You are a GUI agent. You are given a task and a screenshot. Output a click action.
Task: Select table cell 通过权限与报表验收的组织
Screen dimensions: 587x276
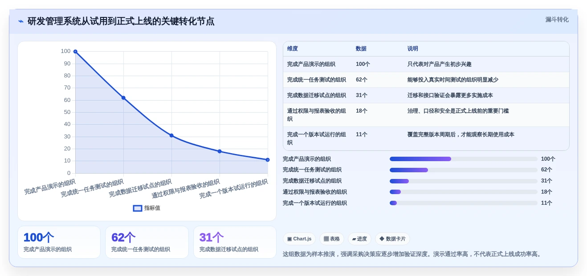click(x=317, y=115)
